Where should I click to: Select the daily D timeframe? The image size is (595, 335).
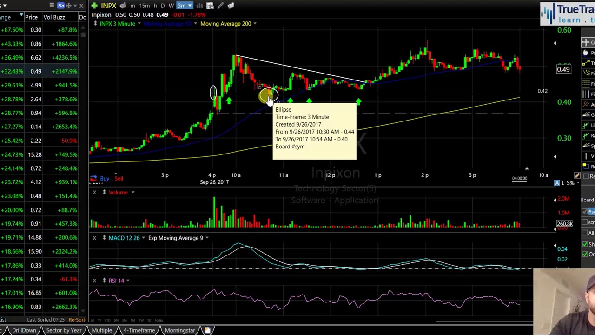click(163, 6)
